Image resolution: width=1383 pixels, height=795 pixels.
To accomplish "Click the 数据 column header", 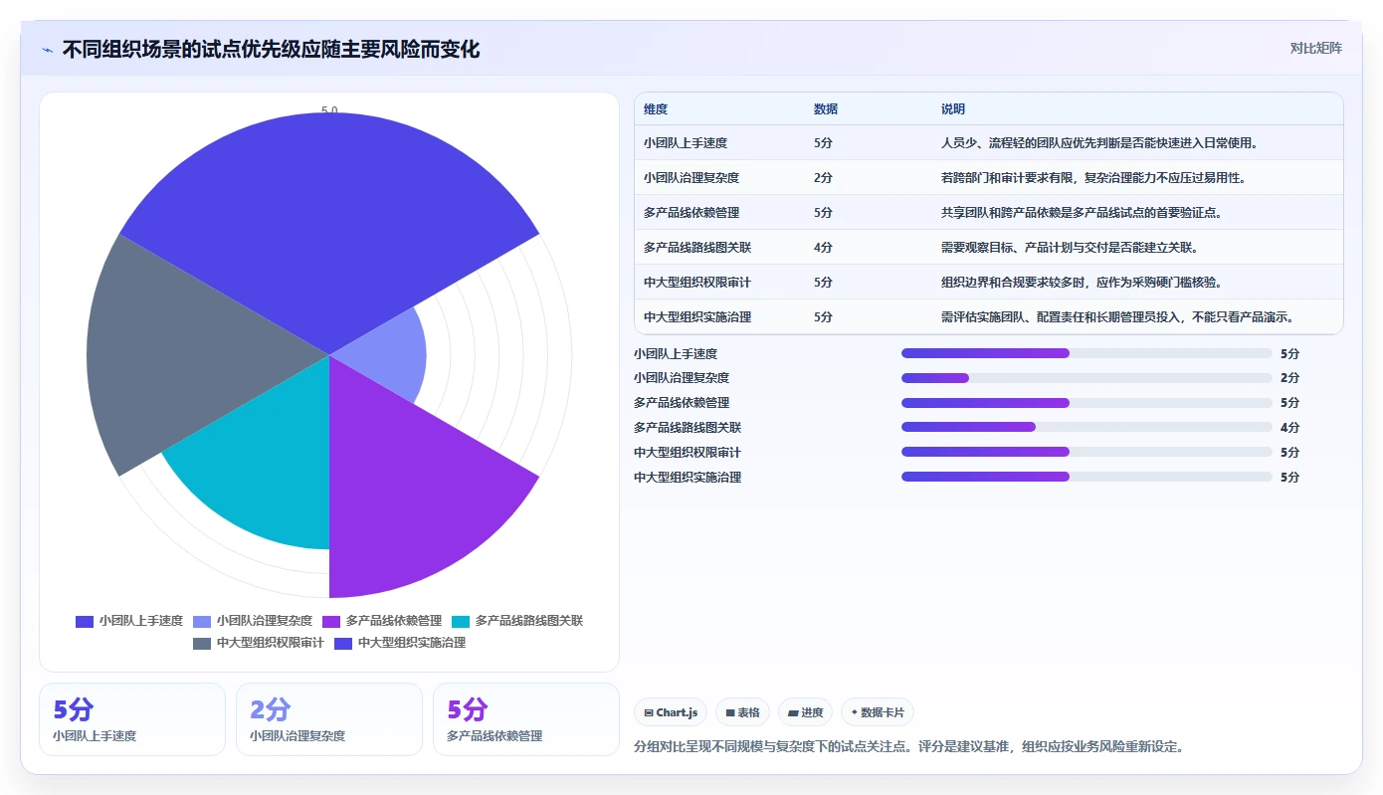I will click(x=826, y=109).
